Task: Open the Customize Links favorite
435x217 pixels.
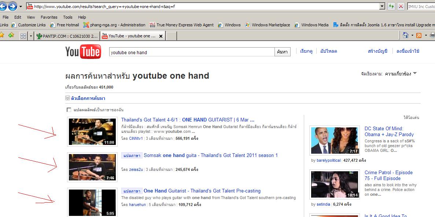Action: [x=28, y=25]
